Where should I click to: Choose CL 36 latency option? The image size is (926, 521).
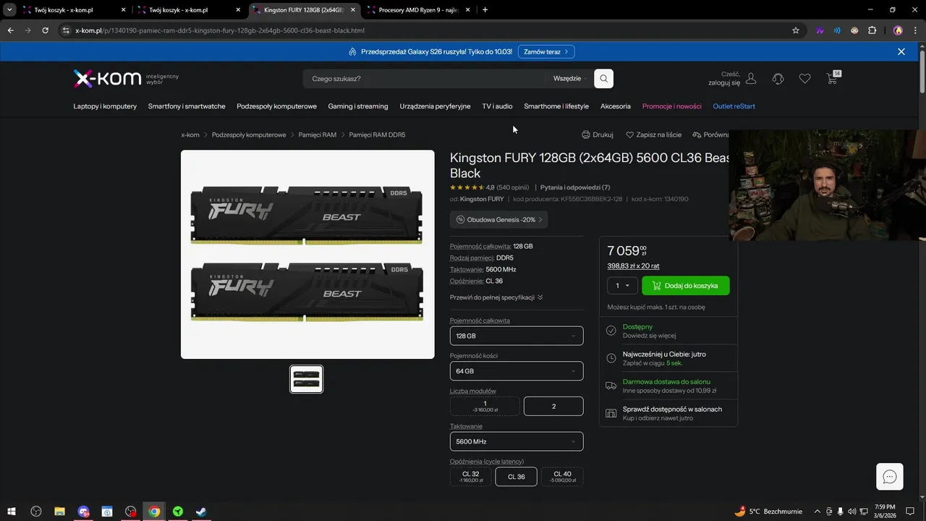[517, 476]
